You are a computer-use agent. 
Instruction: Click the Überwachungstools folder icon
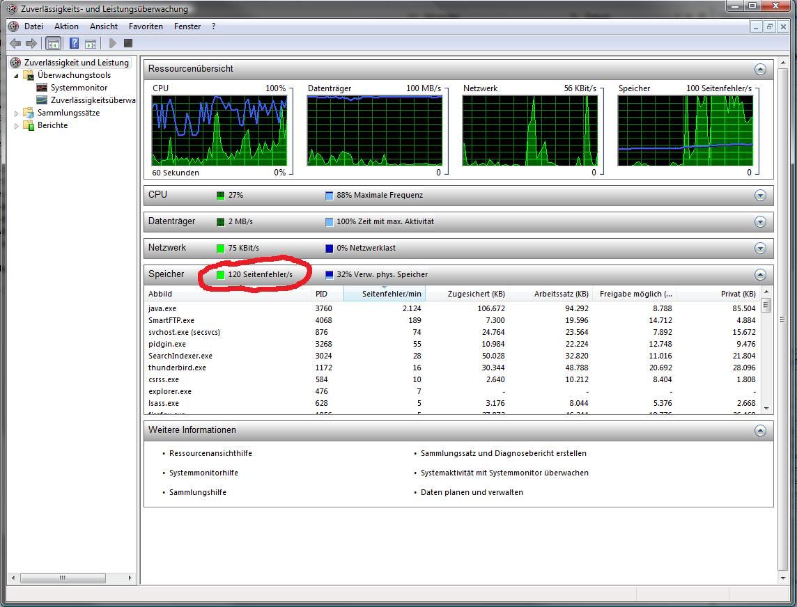click(x=29, y=75)
